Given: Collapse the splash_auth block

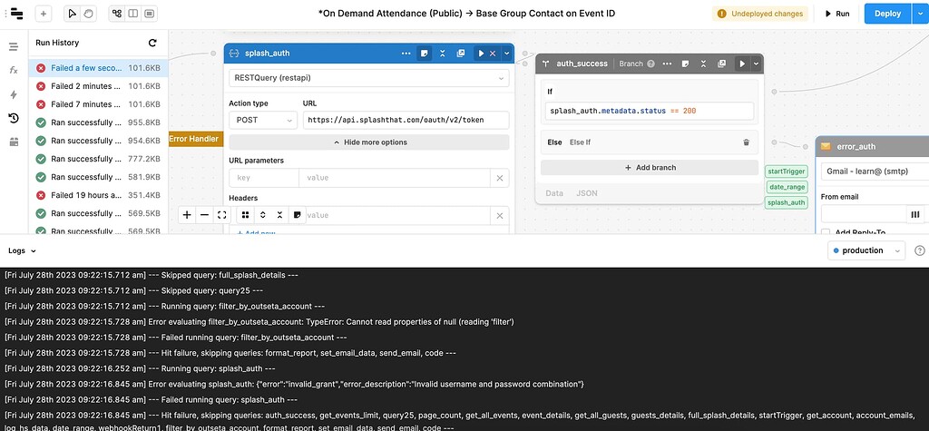Looking at the screenshot, I should point(443,54).
